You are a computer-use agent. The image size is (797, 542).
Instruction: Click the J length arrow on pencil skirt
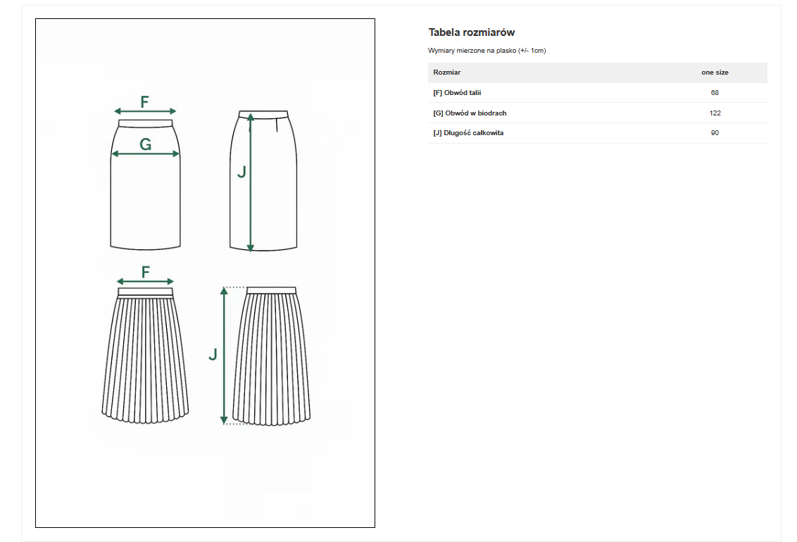(x=251, y=182)
